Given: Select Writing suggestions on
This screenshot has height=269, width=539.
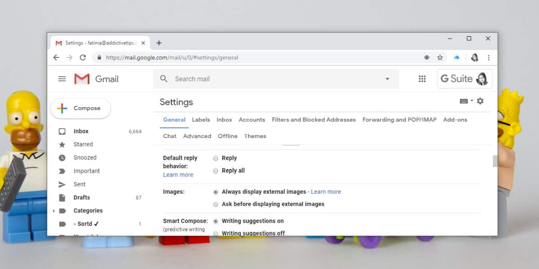Looking at the screenshot, I should pyautogui.click(x=216, y=221).
